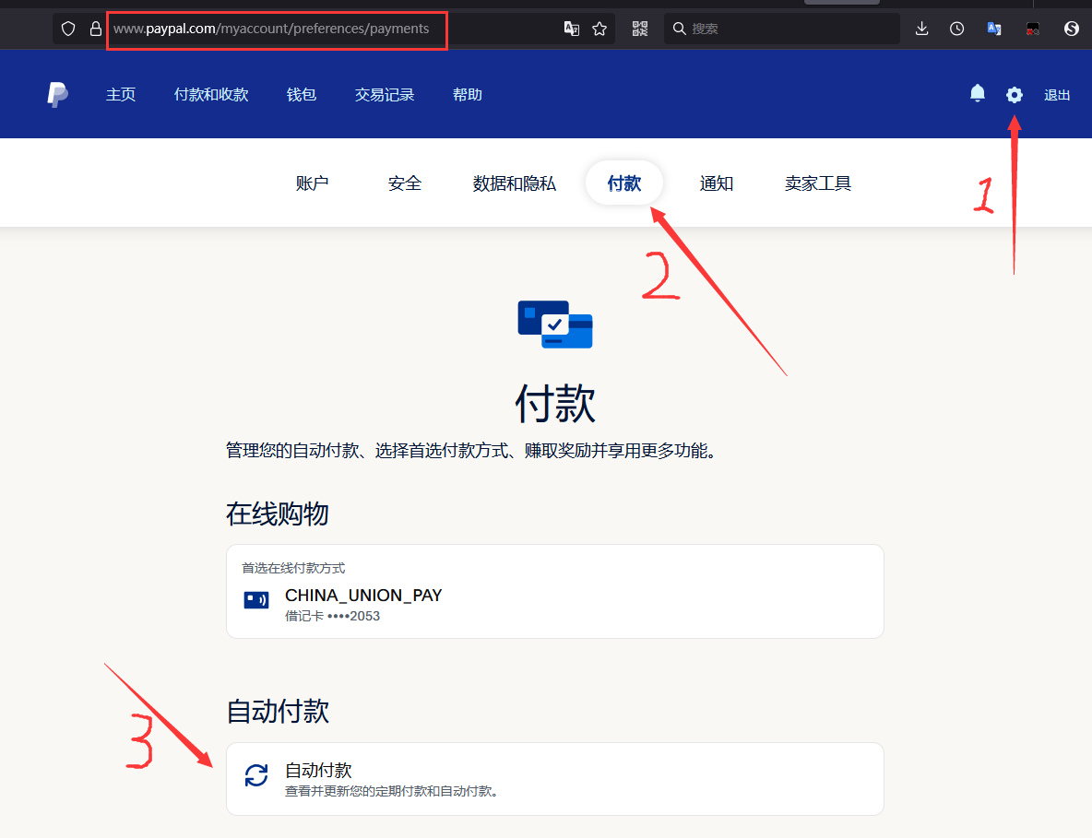Click the browser URL address field

pyautogui.click(x=333, y=29)
